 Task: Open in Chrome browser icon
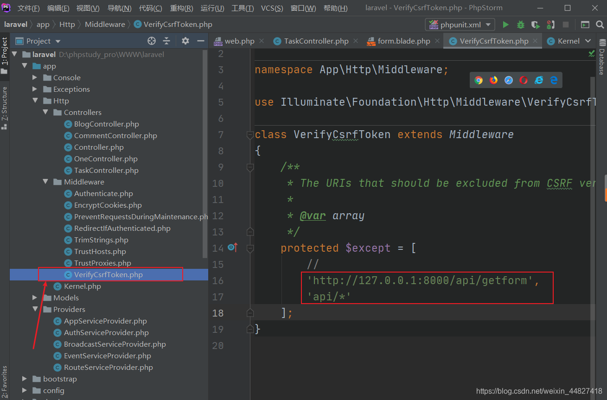pos(479,80)
